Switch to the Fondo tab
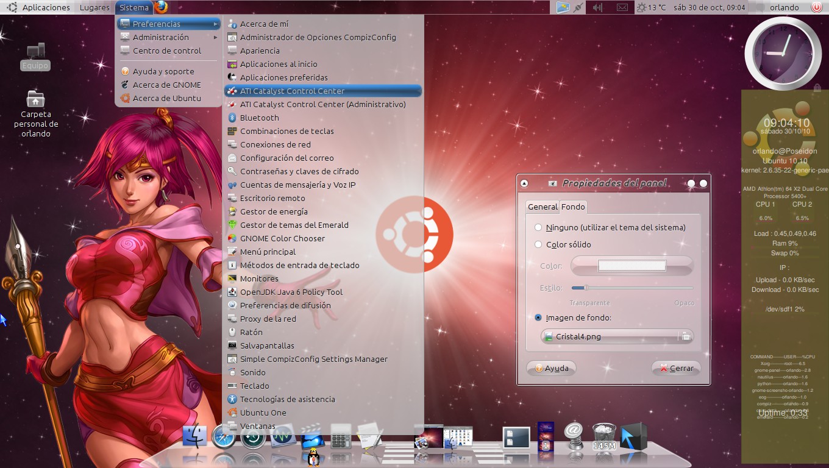 point(573,207)
